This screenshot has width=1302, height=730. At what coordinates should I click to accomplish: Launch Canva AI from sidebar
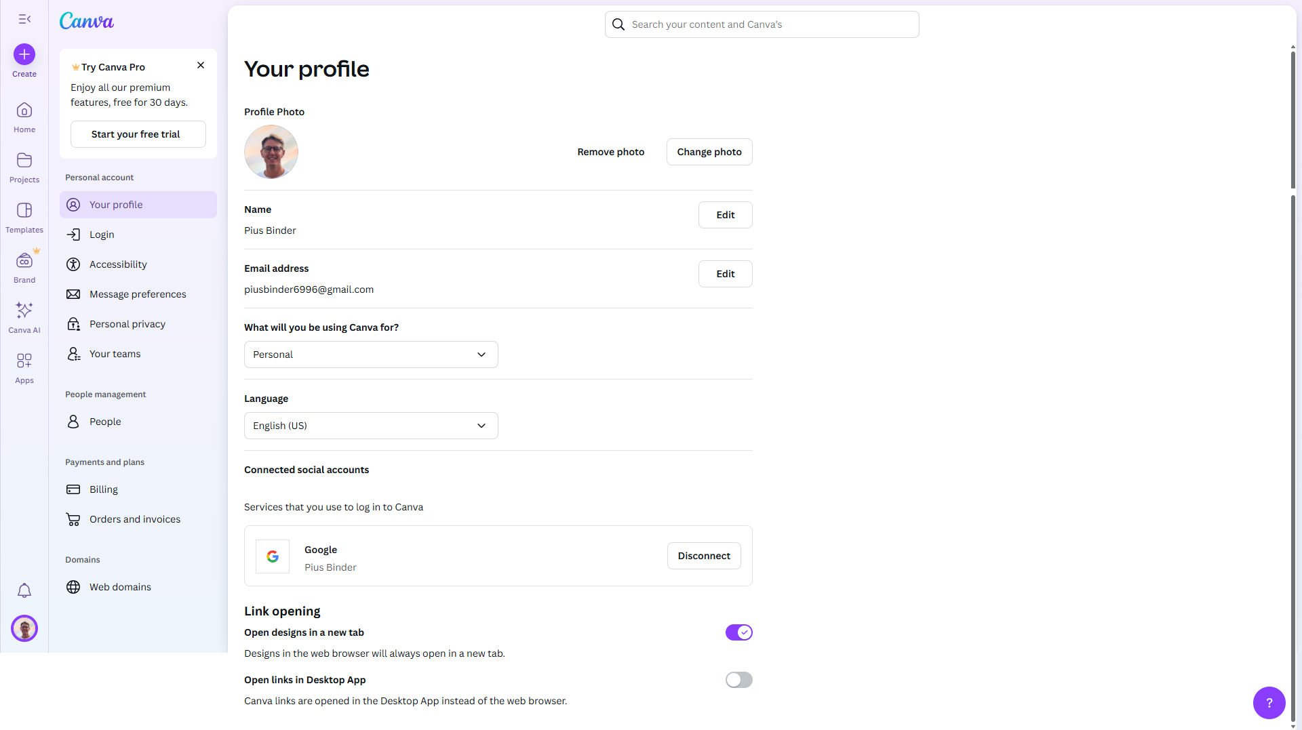click(24, 311)
